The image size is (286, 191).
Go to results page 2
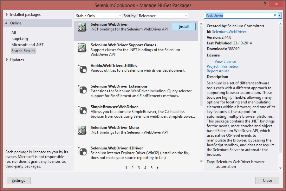tap(133, 168)
